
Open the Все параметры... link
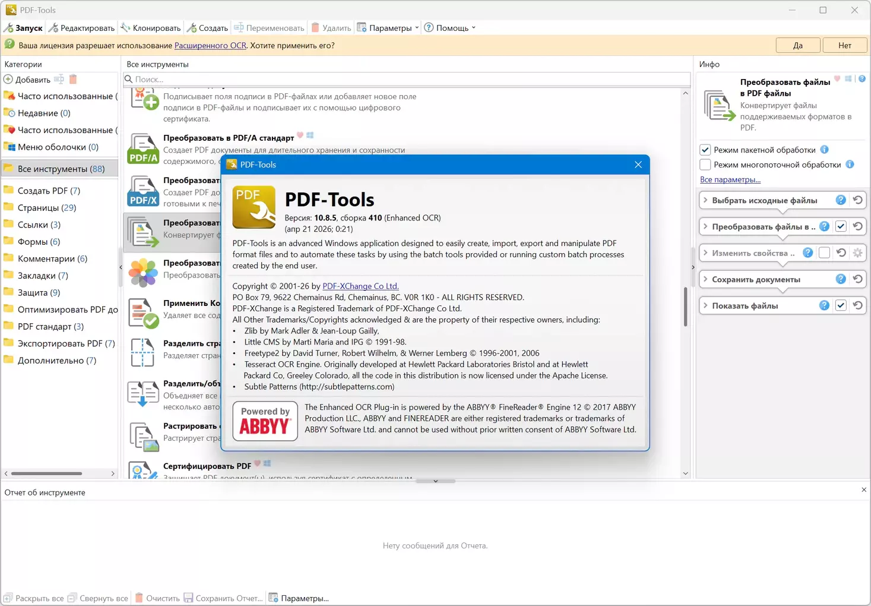click(x=730, y=179)
